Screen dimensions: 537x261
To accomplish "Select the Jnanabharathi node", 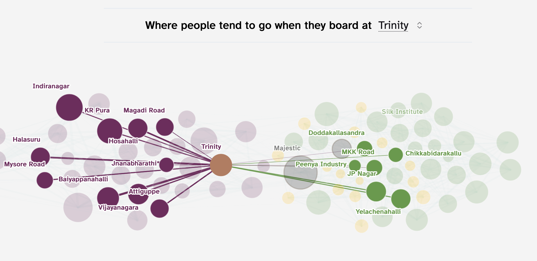I will (167, 165).
